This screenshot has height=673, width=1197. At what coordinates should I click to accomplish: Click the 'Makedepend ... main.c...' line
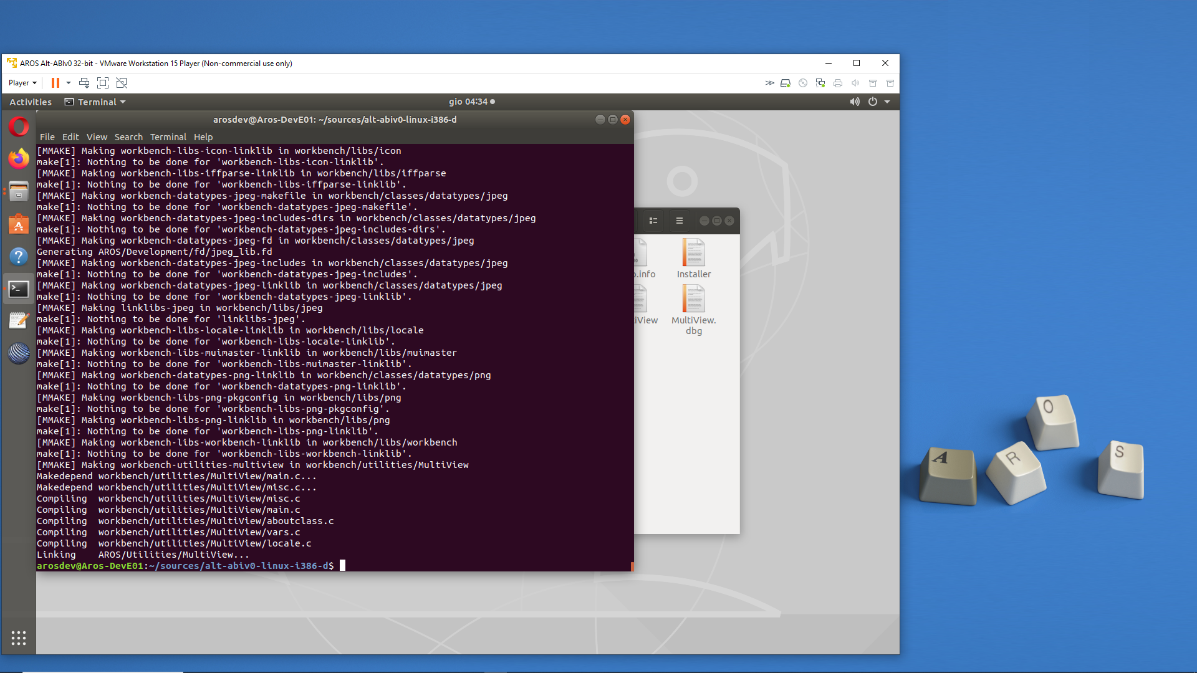point(176,476)
